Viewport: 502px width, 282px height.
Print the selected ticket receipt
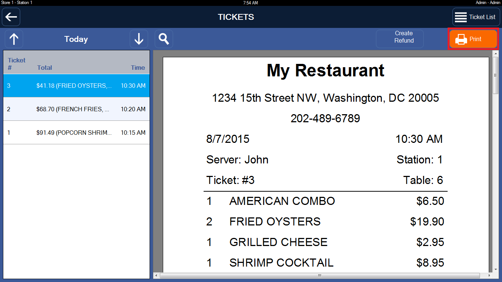473,39
